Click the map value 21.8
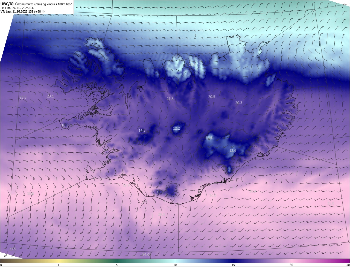The height and width of the screenshot is (267, 350). (170, 99)
